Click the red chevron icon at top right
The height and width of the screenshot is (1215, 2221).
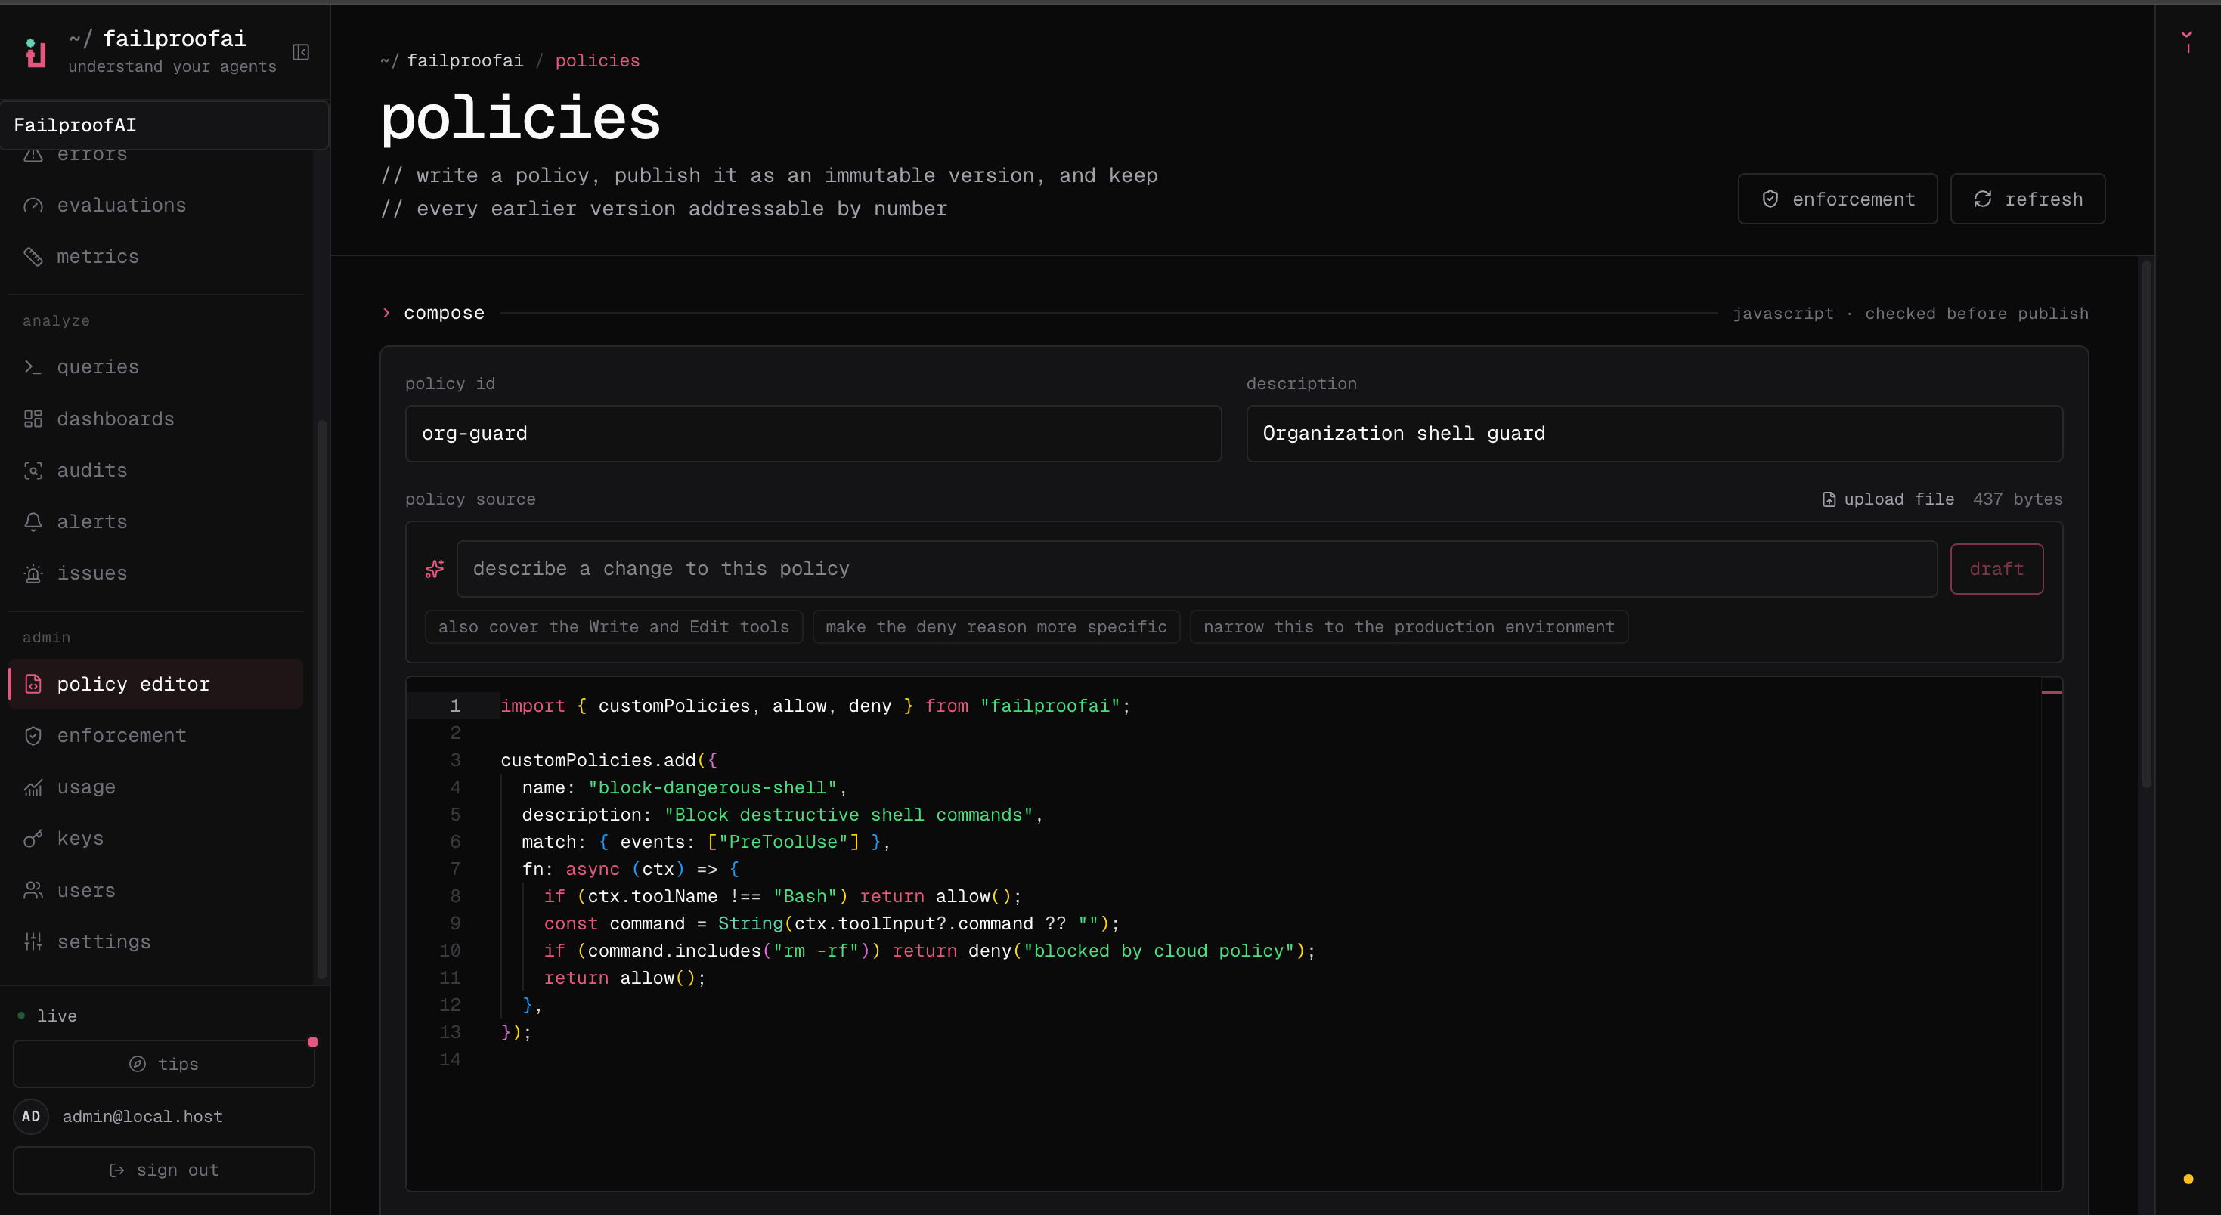coord(2186,36)
